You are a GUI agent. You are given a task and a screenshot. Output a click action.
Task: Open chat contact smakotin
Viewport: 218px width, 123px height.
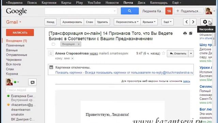click(17, 114)
